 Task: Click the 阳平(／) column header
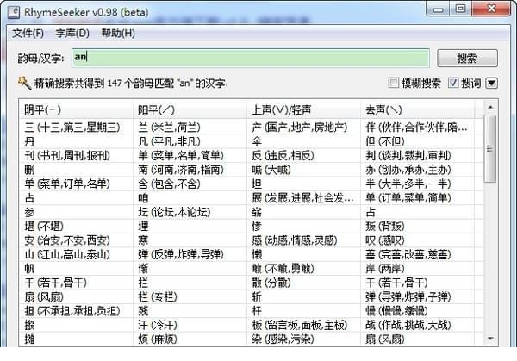click(190, 109)
